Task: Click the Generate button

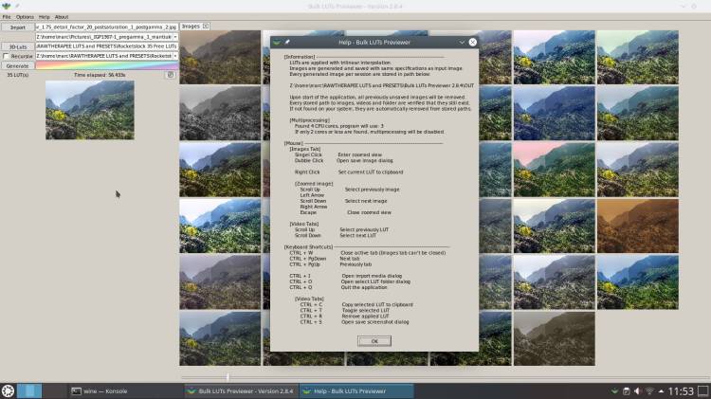Action: click(x=18, y=65)
